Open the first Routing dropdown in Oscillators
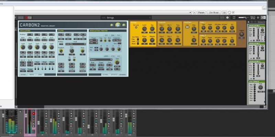 (x=30, y=35)
